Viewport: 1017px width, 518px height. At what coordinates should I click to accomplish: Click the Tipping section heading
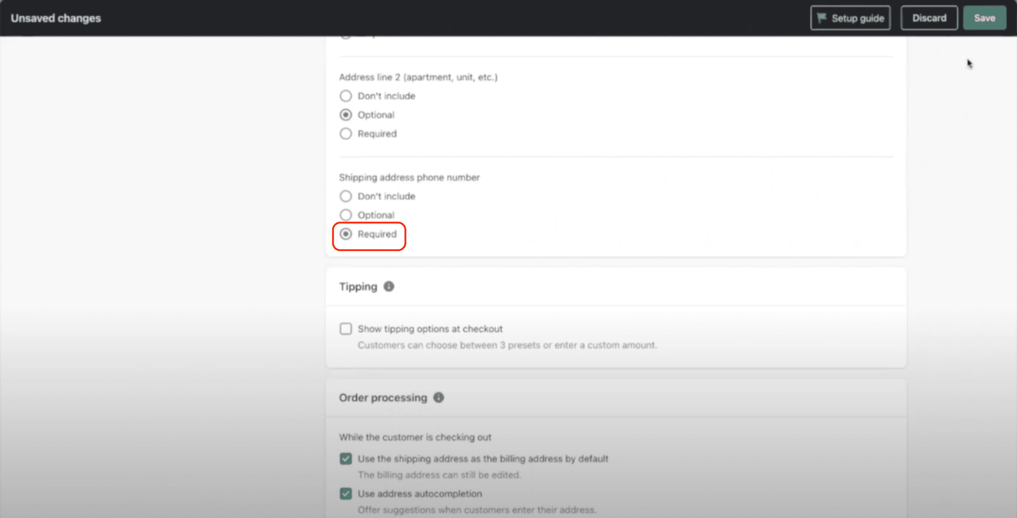click(x=358, y=287)
